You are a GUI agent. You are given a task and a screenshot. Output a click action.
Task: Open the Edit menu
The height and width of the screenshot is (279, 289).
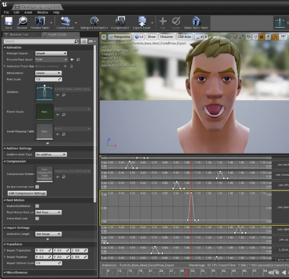[x=16, y=12]
